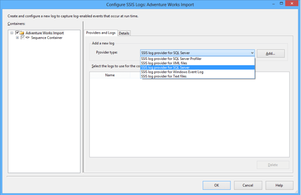This screenshot has width=301, height=195.
Task: Open Help for the dialog
Action: (x=279, y=185)
